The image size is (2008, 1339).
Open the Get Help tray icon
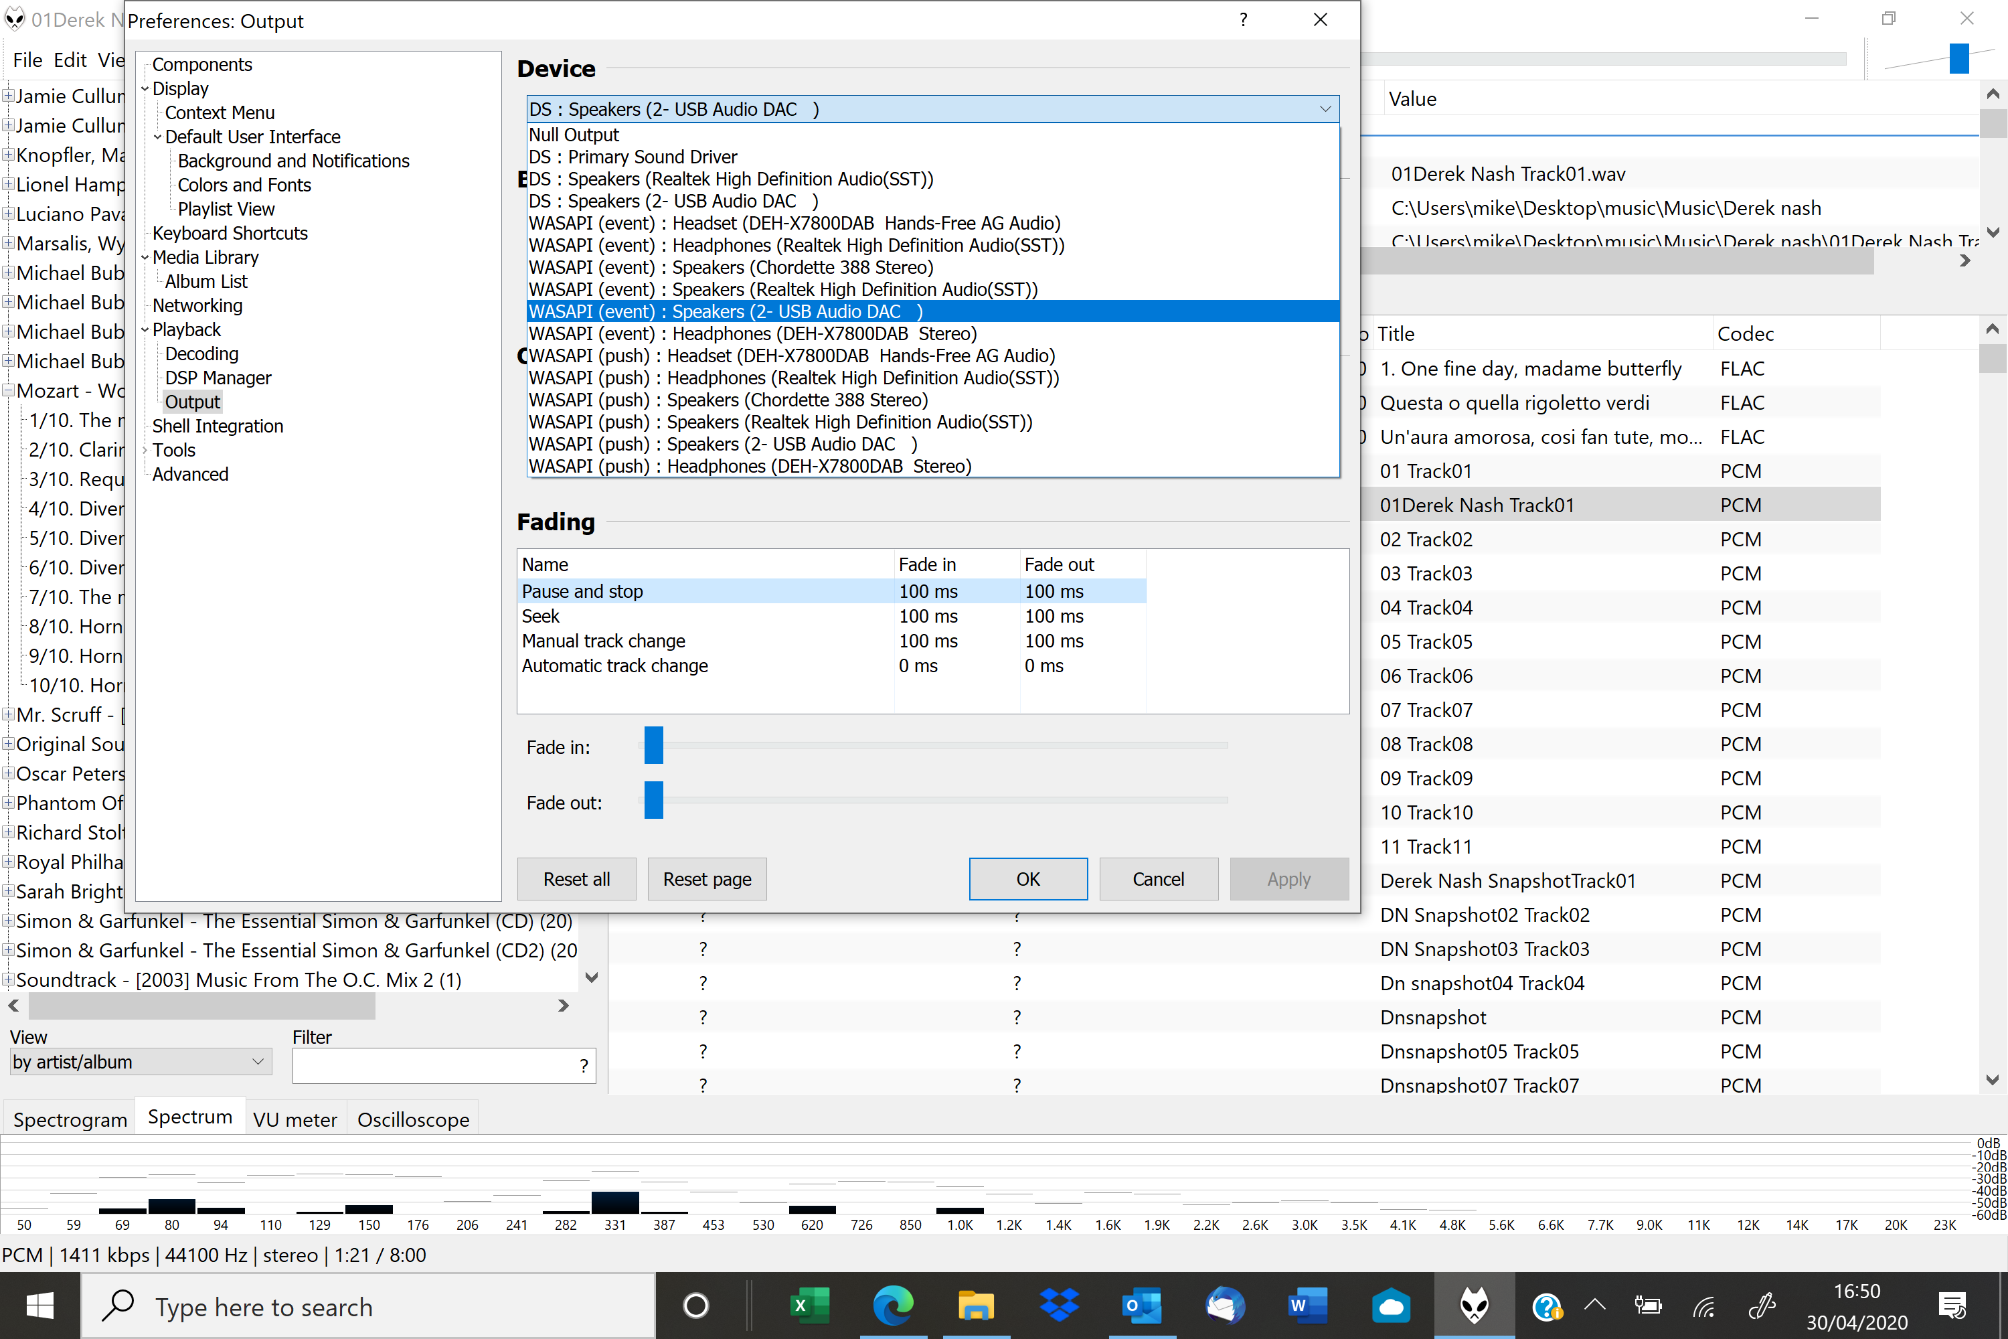(1546, 1306)
